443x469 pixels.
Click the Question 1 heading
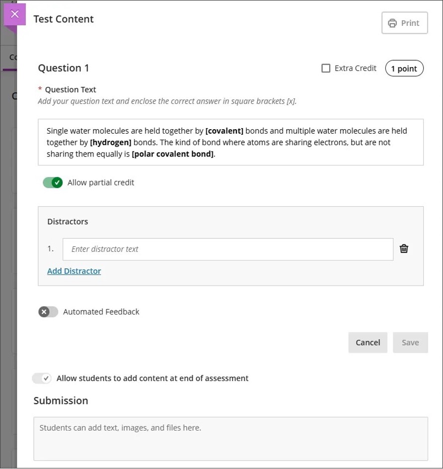64,68
